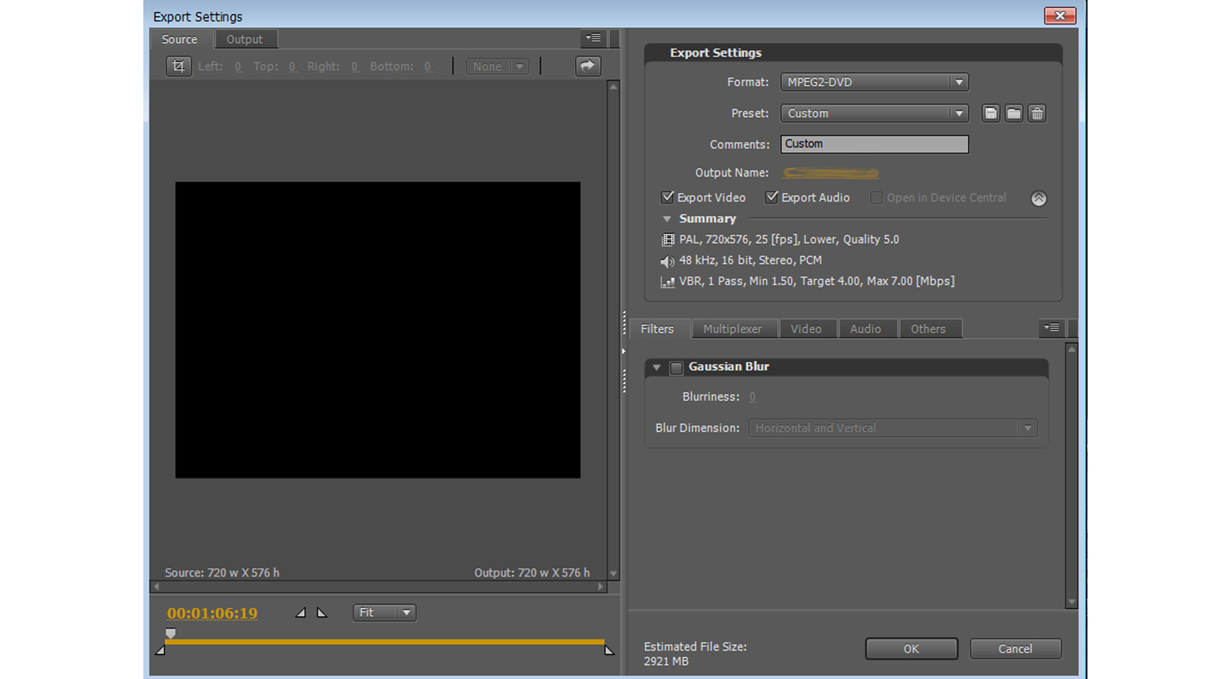
Task: Uncheck the Export Video checkbox
Action: (x=668, y=197)
